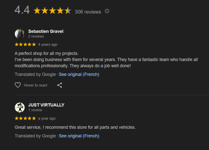This screenshot has width=209, height=150.
Task: Click the overall 4.4 star rating graphic
Action: 52,11
